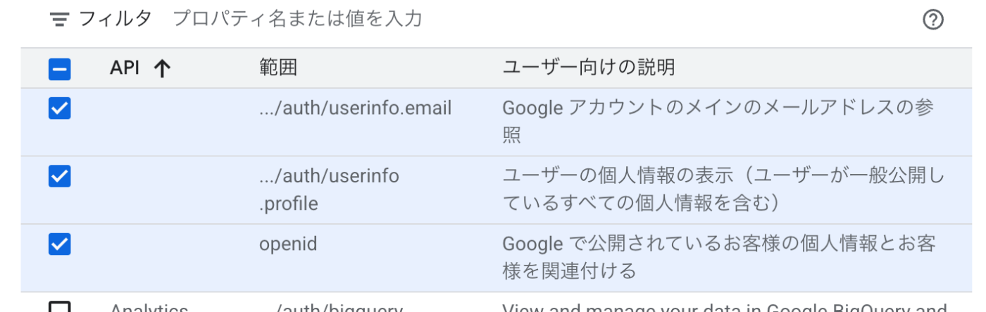Click the 範囲 column header

[278, 68]
